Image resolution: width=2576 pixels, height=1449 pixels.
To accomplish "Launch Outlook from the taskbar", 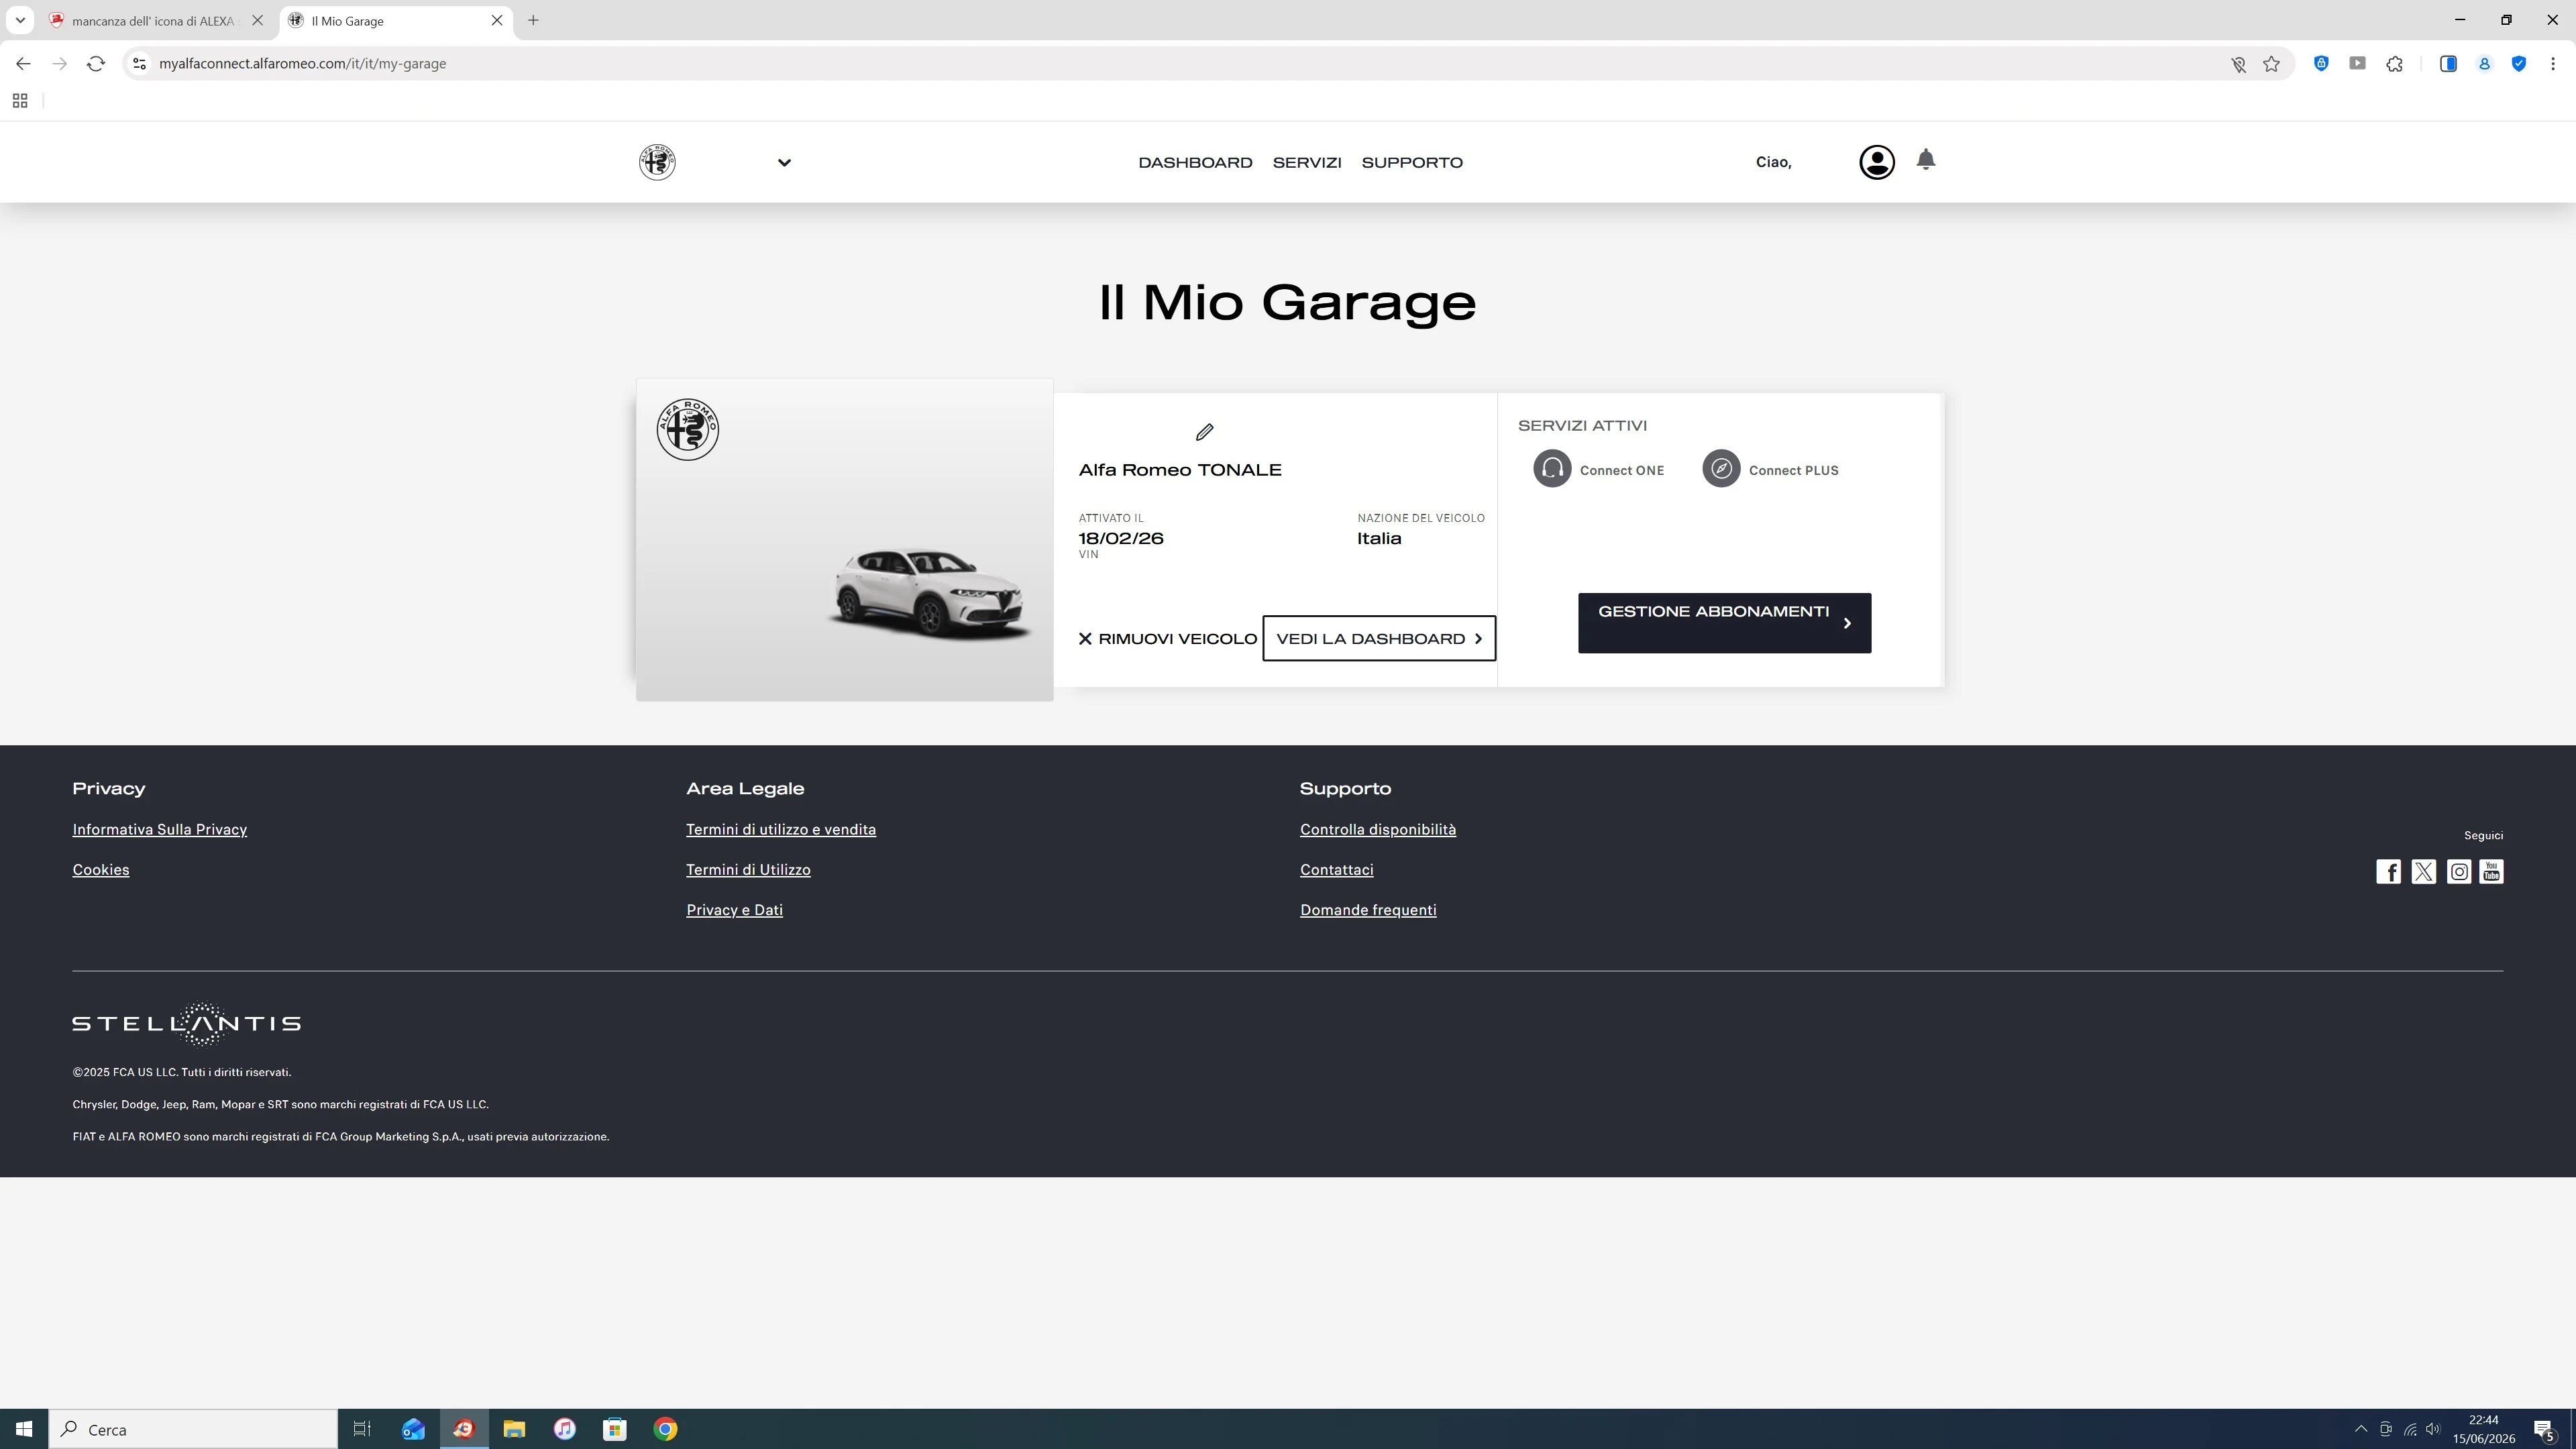I will point(413,1429).
